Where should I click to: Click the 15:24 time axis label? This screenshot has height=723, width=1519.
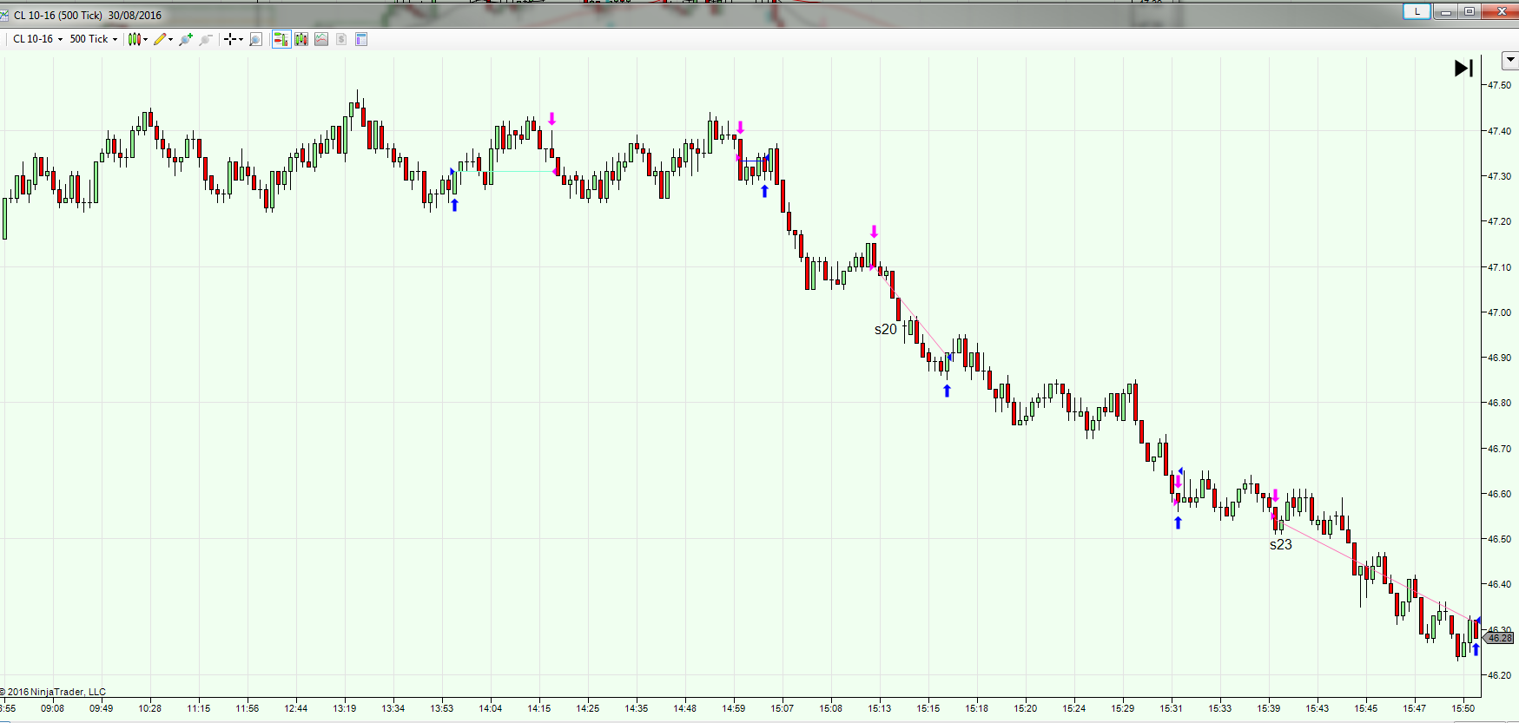tap(1073, 708)
